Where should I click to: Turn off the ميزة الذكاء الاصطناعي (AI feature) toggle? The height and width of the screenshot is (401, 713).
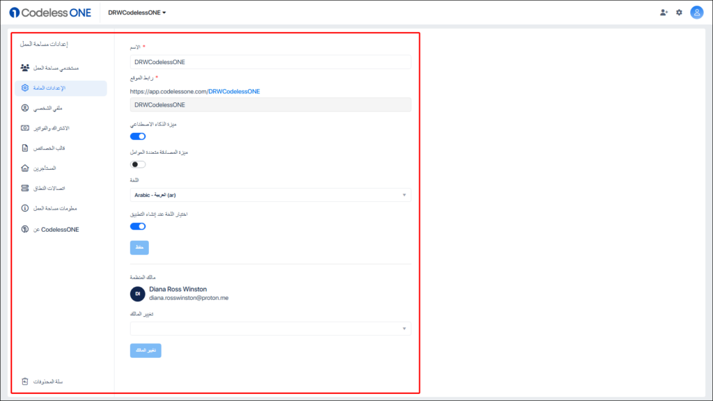point(138,136)
